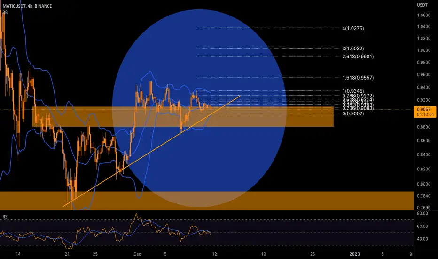Image resolution: width=438 pixels, height=259 pixels.
Task: Click the 0.8200 price axis label
Action: (x=423, y=169)
